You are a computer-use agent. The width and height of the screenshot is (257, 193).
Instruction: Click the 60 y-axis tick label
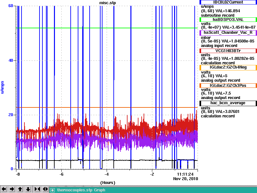point(11,6)
